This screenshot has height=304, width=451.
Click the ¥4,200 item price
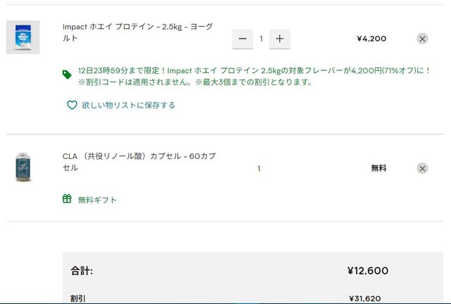[371, 39]
